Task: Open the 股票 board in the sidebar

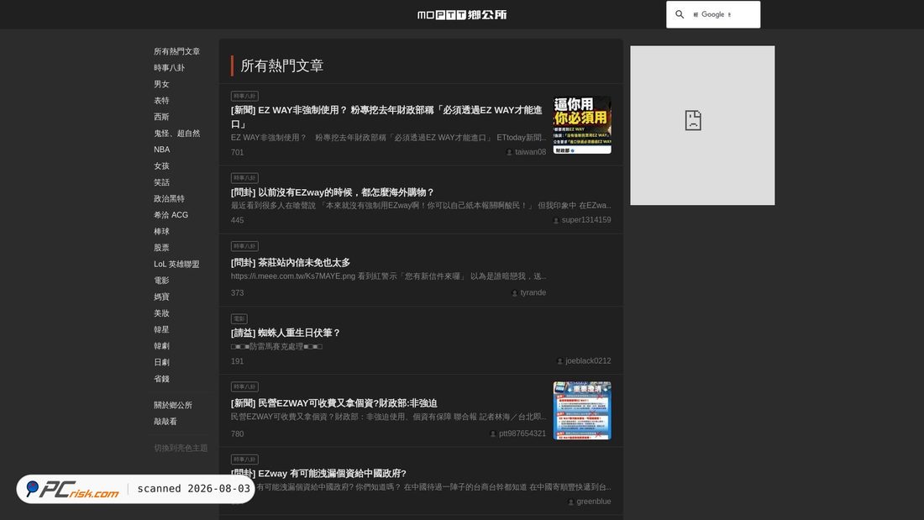Action: tap(161, 248)
